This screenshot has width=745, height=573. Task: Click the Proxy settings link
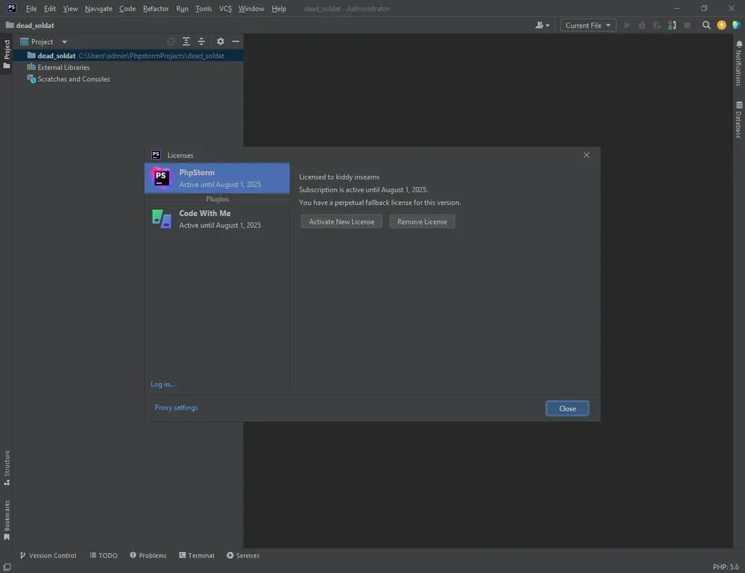176,408
